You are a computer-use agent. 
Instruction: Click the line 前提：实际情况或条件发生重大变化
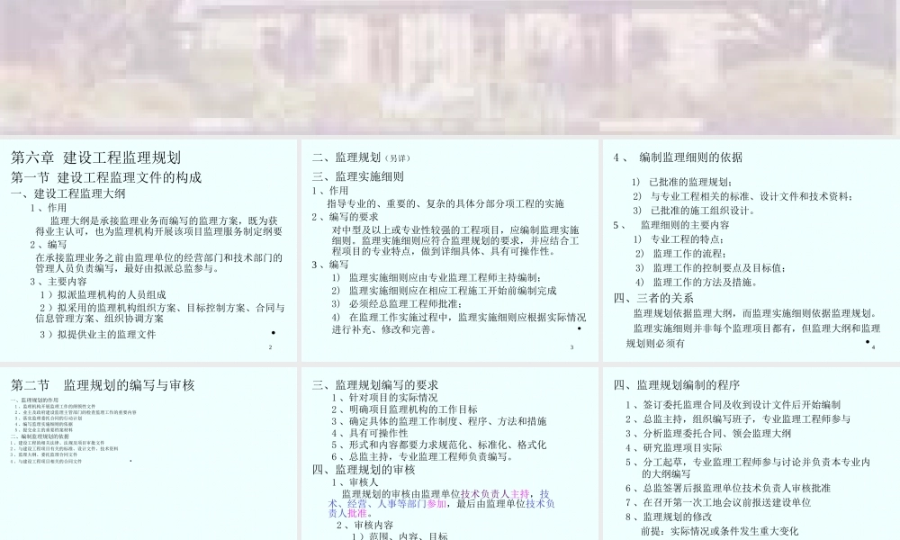tap(720, 531)
